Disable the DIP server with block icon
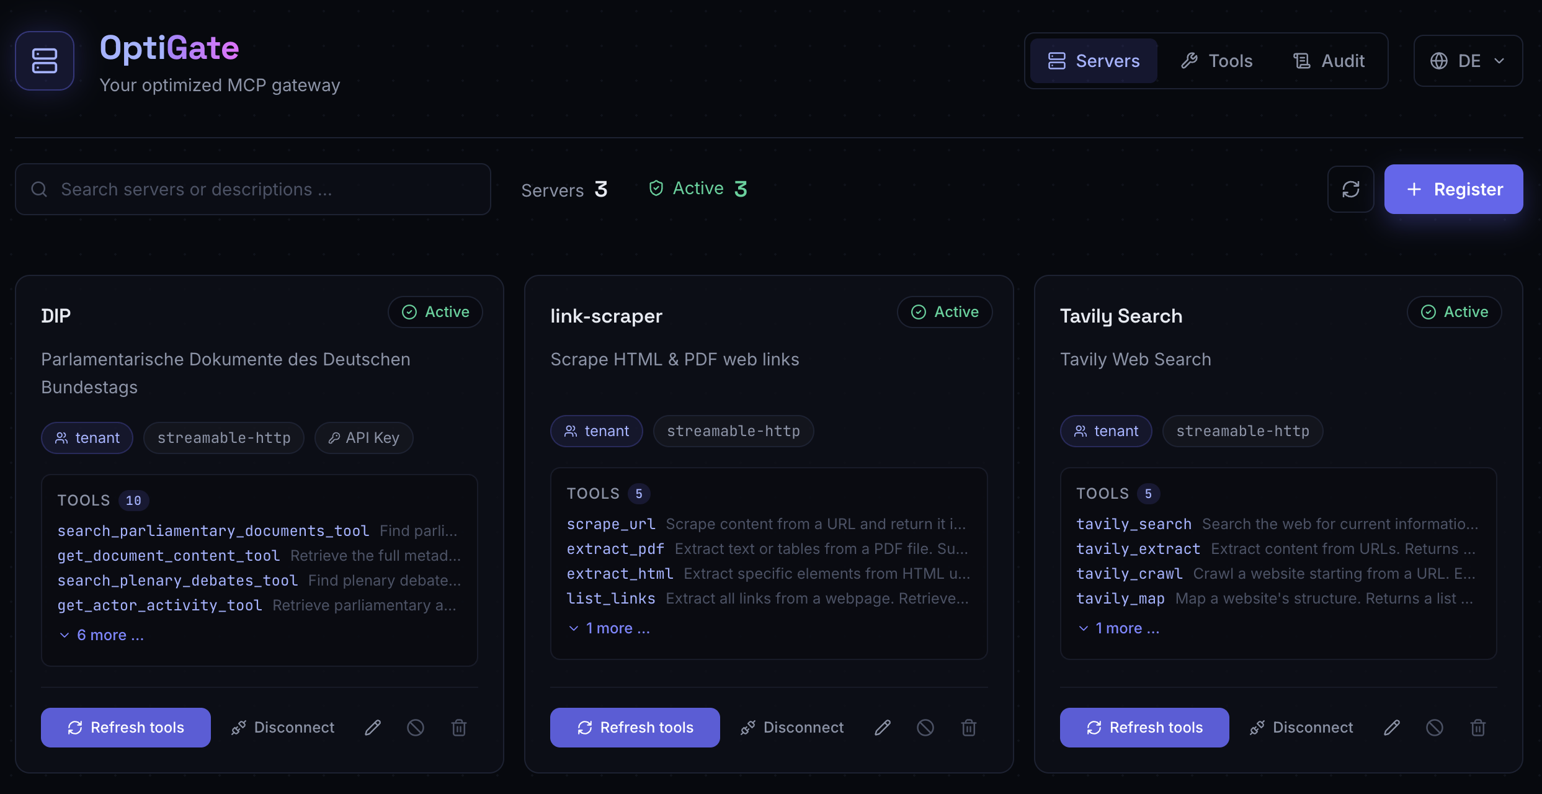1542x794 pixels. pos(416,728)
